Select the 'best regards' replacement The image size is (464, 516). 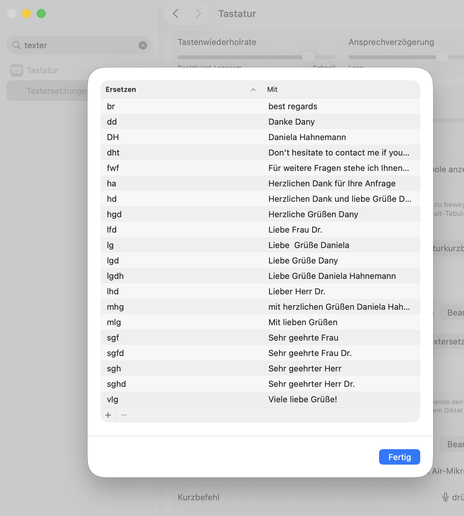pyautogui.click(x=293, y=106)
